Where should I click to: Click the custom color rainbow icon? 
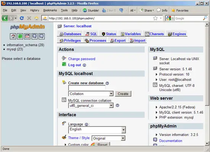click(x=93, y=144)
